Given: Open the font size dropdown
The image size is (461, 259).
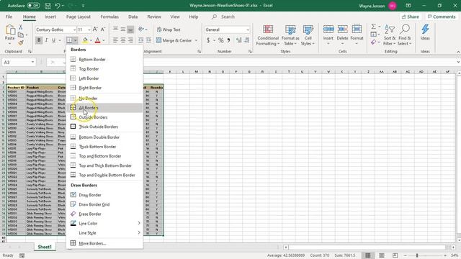Looking at the screenshot, I should (89, 29).
